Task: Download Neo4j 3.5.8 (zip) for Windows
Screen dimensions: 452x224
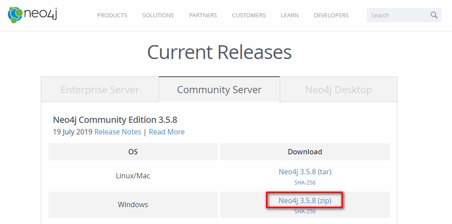Action: click(305, 200)
